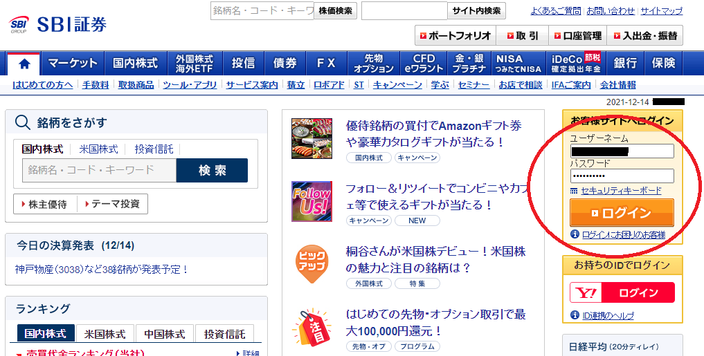
Task: Open the 入出金・振替 button
Action: (645, 35)
